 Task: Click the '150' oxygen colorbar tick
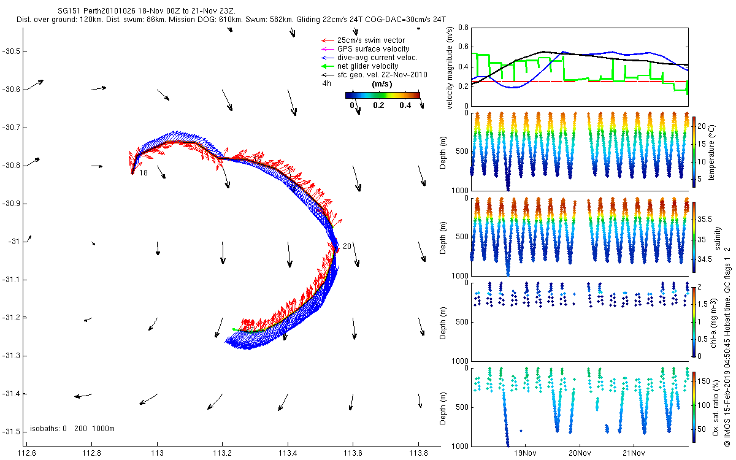click(x=705, y=381)
